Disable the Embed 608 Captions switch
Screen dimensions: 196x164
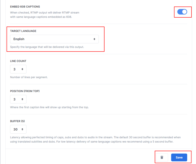click(x=182, y=12)
